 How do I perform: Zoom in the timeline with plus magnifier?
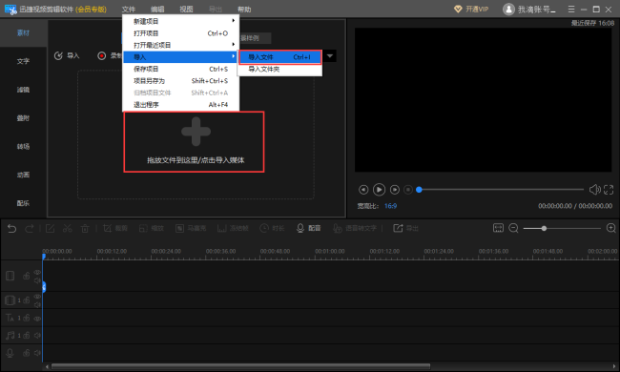[x=610, y=228]
